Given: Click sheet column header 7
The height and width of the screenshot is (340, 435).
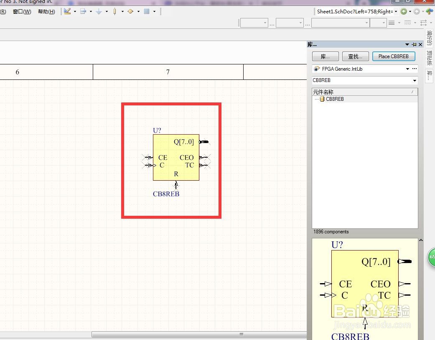Looking at the screenshot, I should point(168,72).
